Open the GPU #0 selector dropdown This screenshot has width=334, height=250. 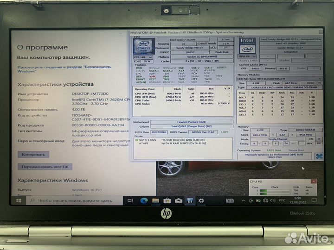point(247,56)
